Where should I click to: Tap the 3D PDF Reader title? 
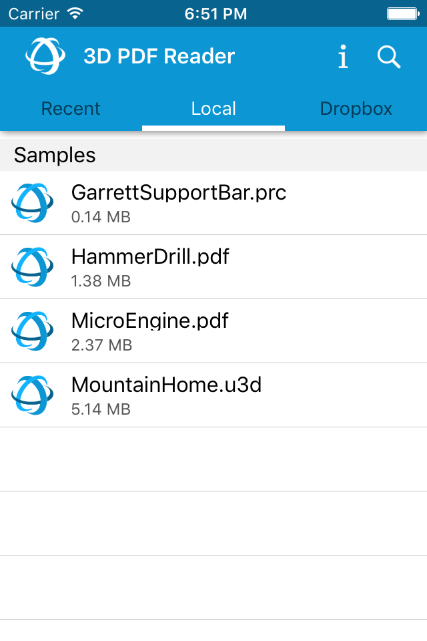click(x=159, y=57)
